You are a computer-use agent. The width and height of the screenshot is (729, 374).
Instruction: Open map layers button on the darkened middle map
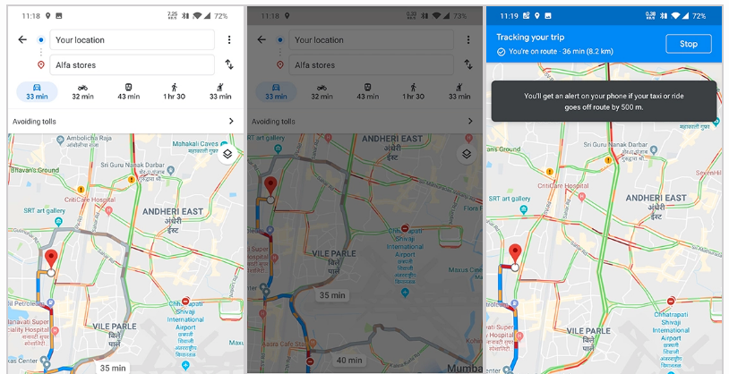pyautogui.click(x=467, y=154)
